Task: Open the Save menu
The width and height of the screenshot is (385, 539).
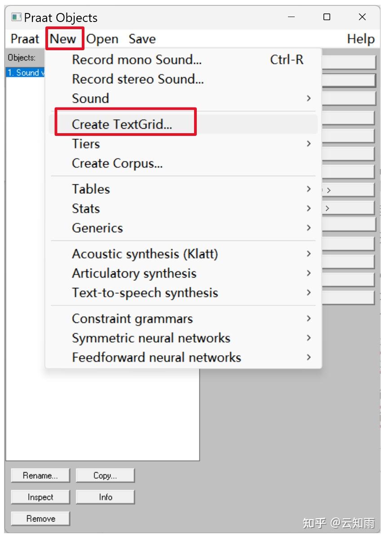Action: pyautogui.click(x=142, y=39)
